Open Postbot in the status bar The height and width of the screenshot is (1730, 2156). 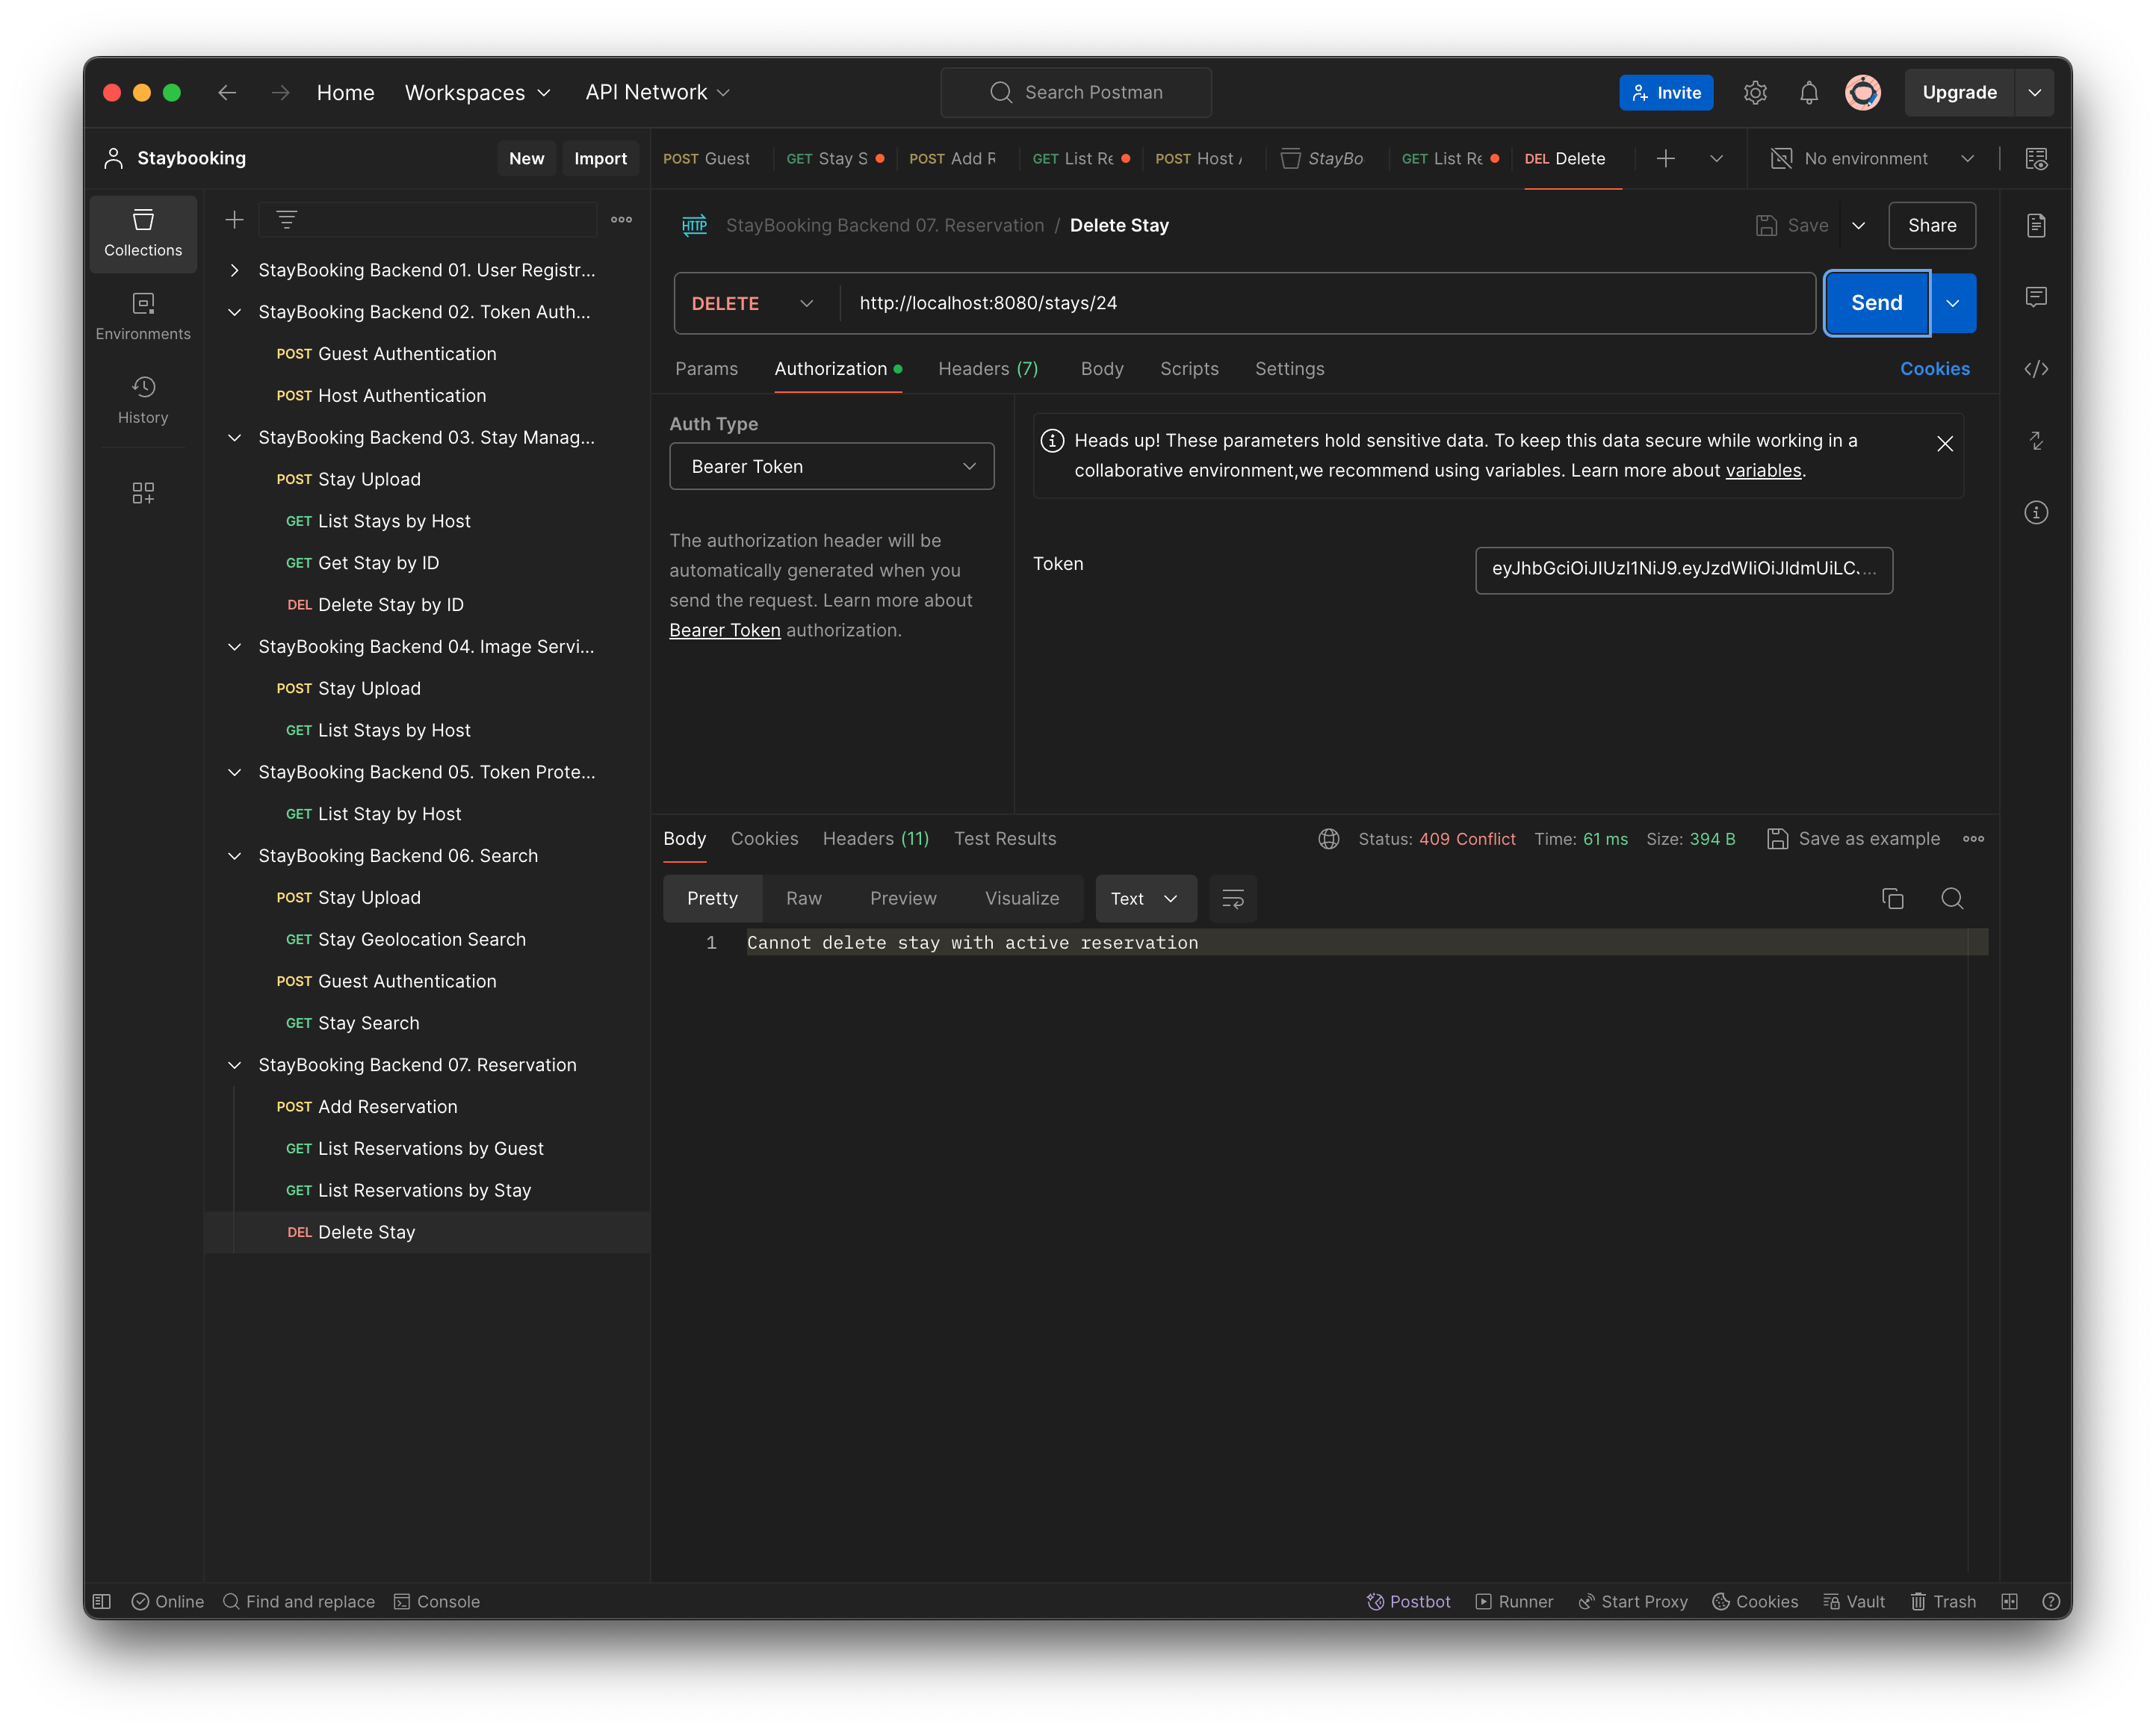point(1409,1601)
